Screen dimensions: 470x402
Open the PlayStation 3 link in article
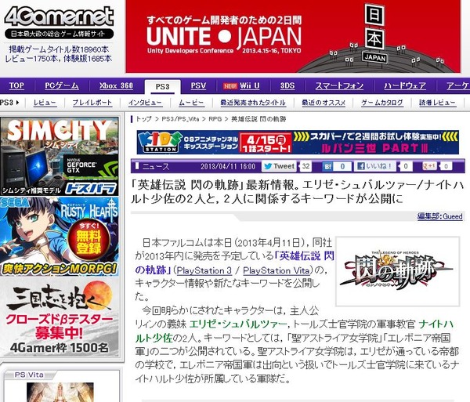[204, 270]
